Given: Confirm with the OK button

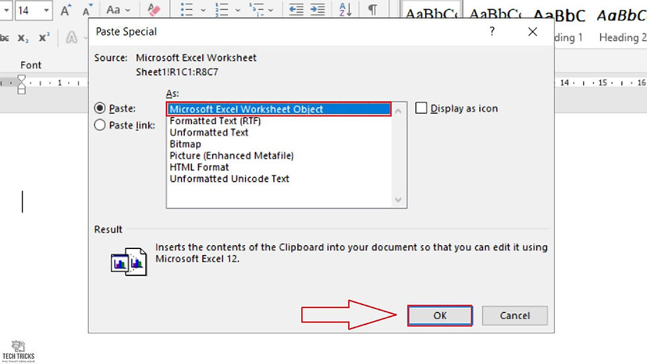Looking at the screenshot, I should 440,316.
